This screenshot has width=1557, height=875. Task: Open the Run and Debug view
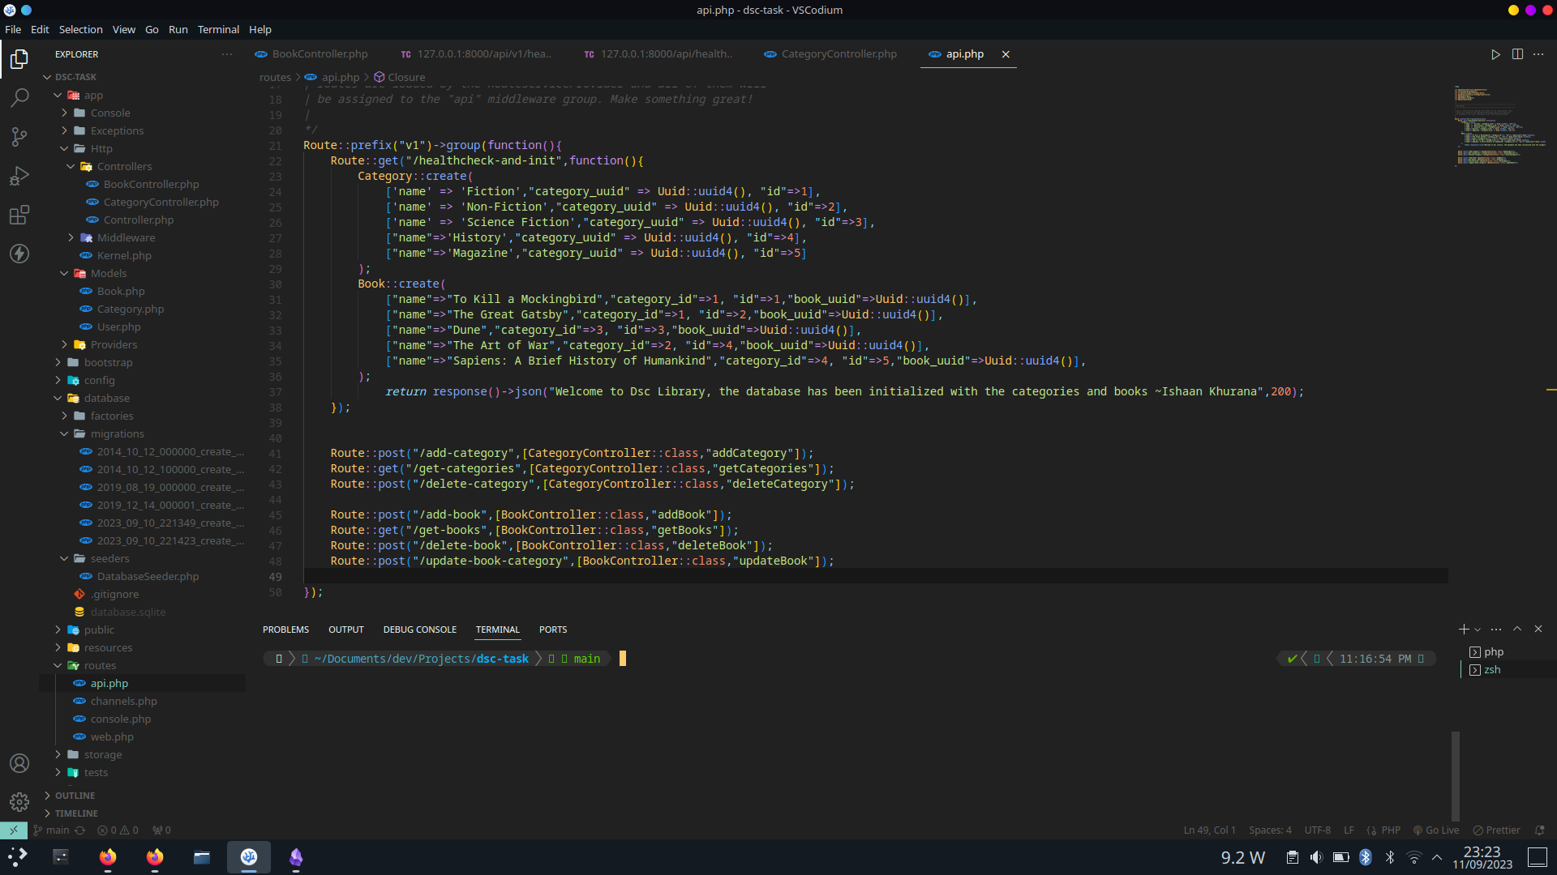pos(19,176)
